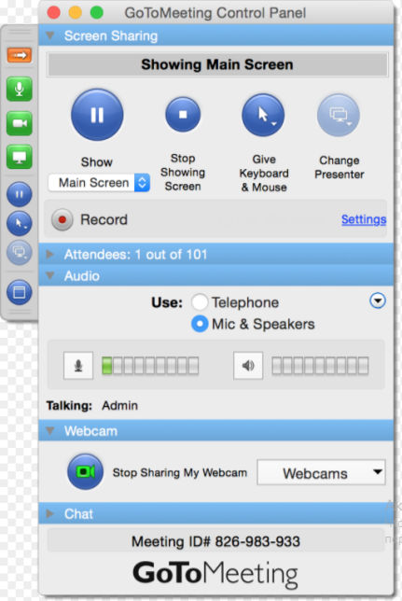The image size is (402, 601).
Task: Click the green screen monitor icon in the sidebar
Action: click(20, 157)
